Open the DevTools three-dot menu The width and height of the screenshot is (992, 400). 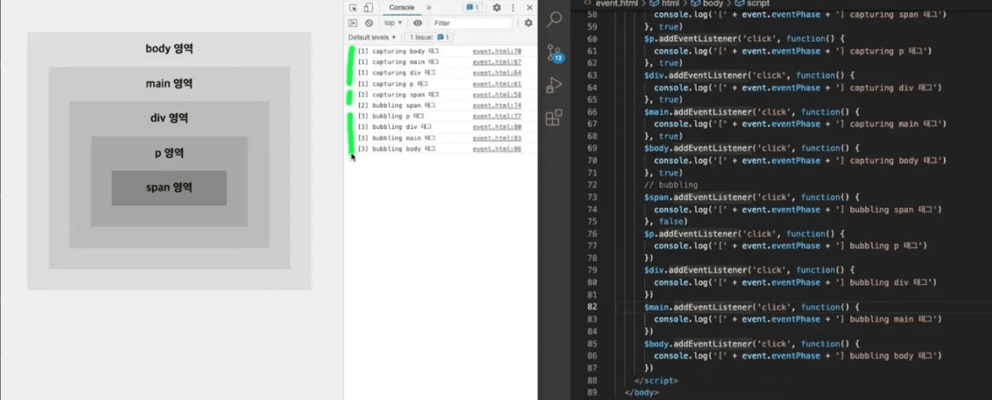click(x=513, y=8)
